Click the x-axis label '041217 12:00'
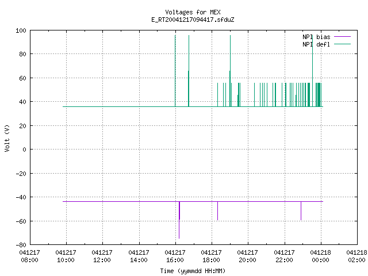 point(102,256)
